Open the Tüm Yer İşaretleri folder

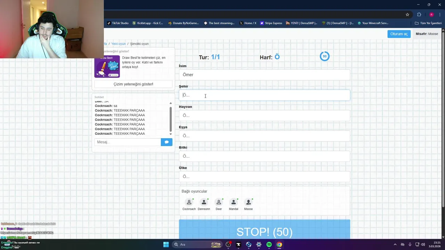click(x=428, y=23)
